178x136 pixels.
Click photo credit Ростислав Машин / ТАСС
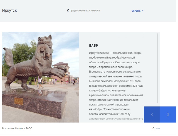click(17, 129)
